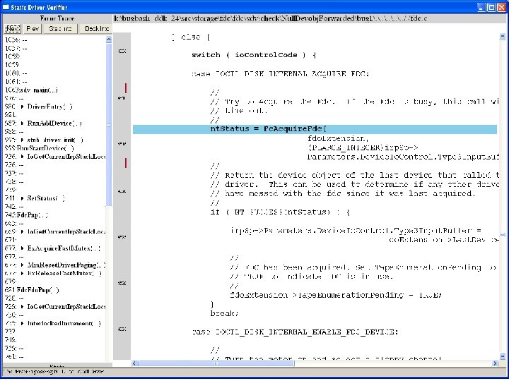Screen dimensions: 509x381
Task: Click the Back Into button beside Step Into
Action: tap(96, 28)
